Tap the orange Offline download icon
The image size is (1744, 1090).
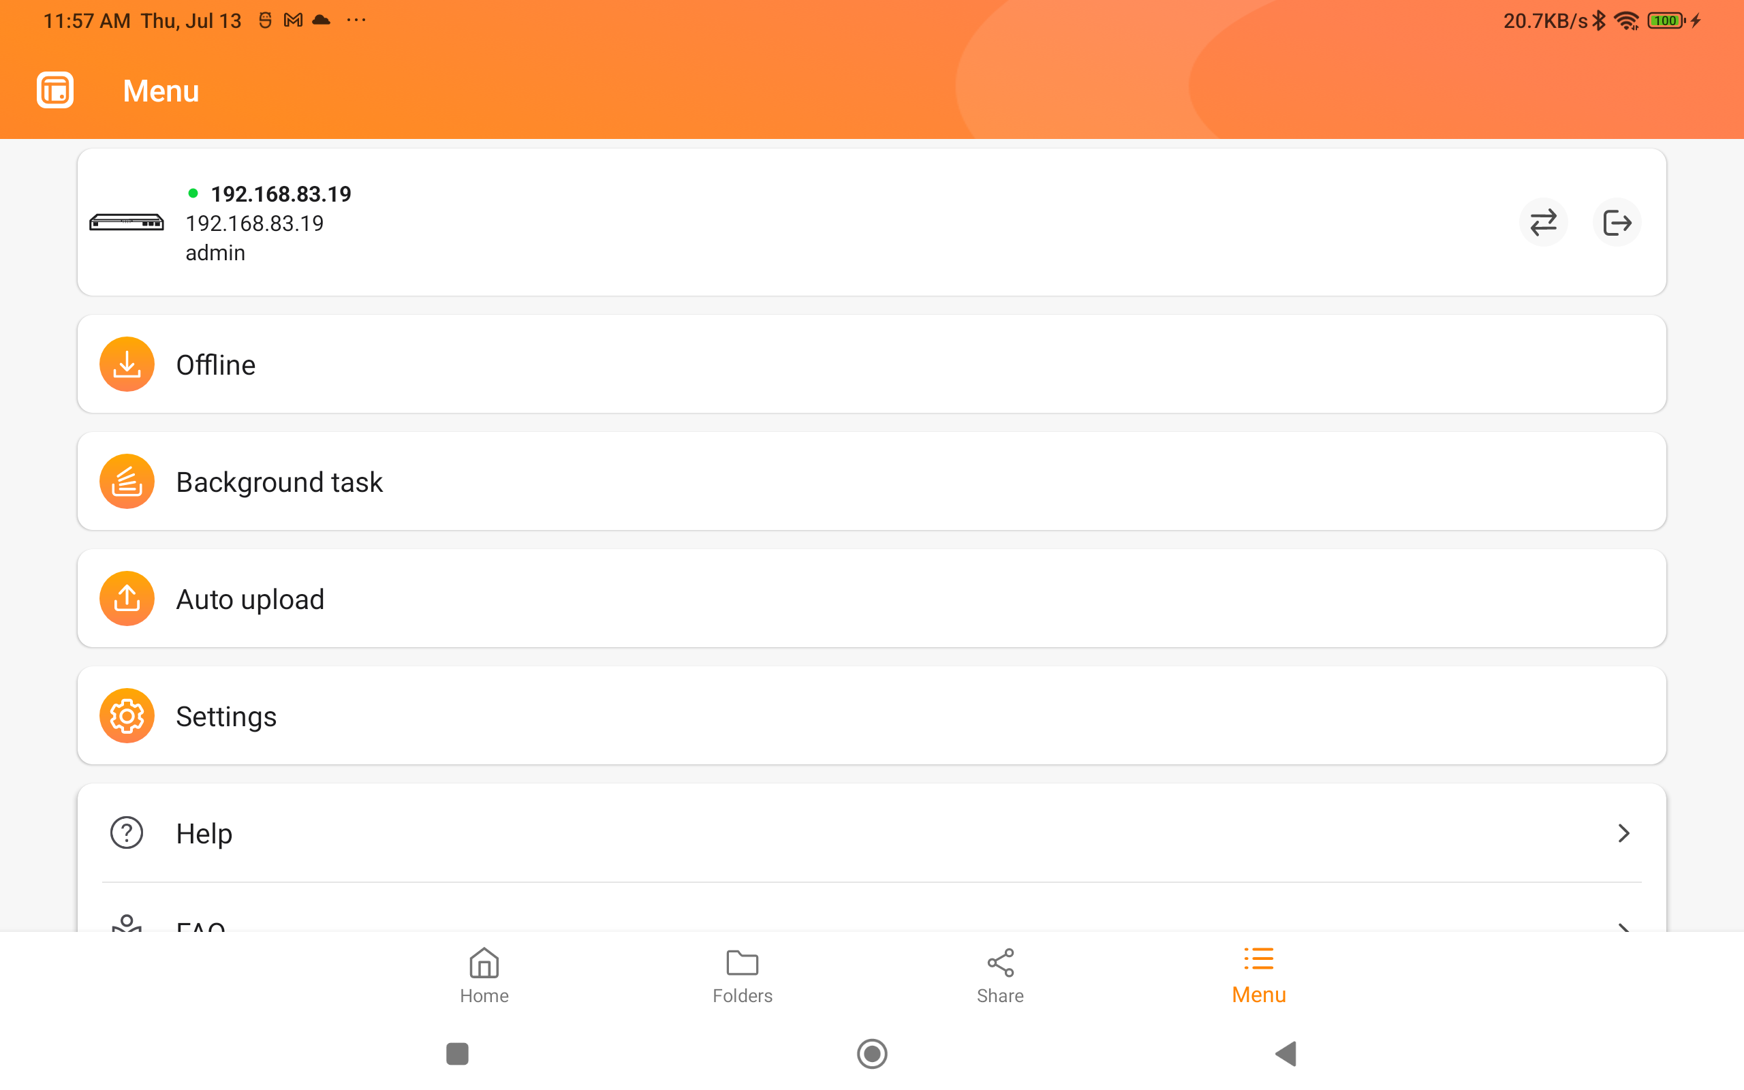click(127, 364)
